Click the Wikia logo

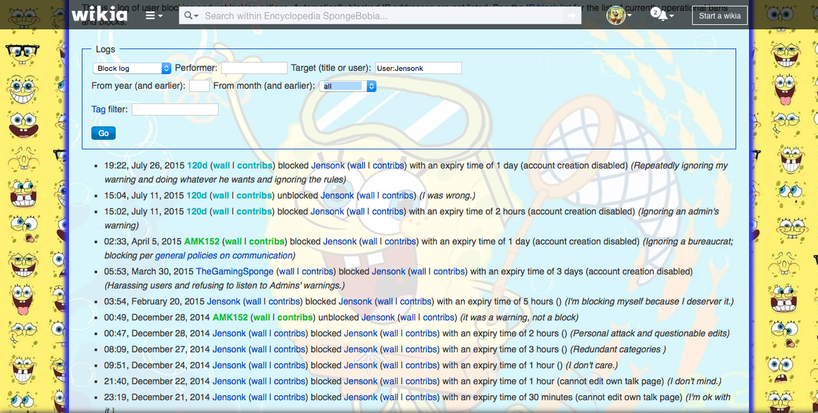pyautogui.click(x=99, y=14)
